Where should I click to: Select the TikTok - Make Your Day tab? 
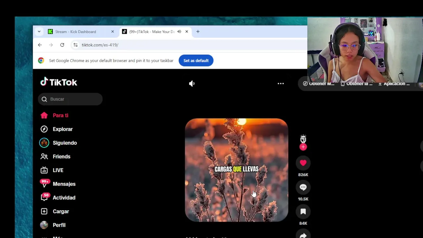152,32
